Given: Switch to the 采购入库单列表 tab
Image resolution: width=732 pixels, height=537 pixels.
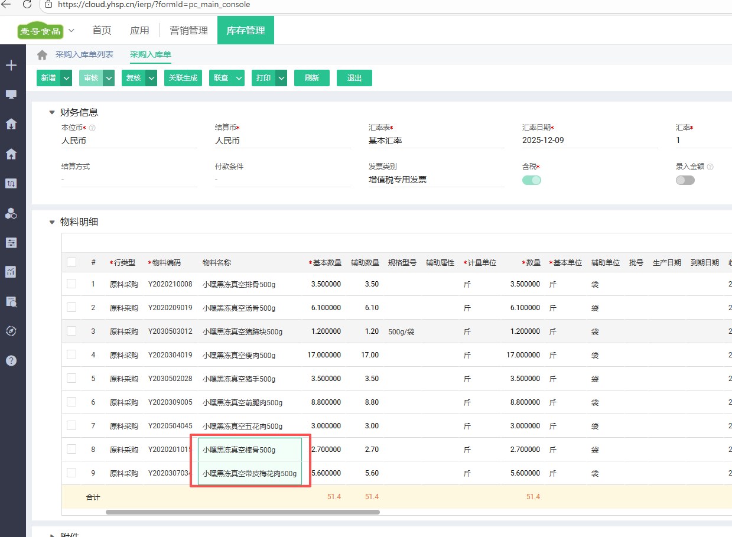Looking at the screenshot, I should click(84, 54).
